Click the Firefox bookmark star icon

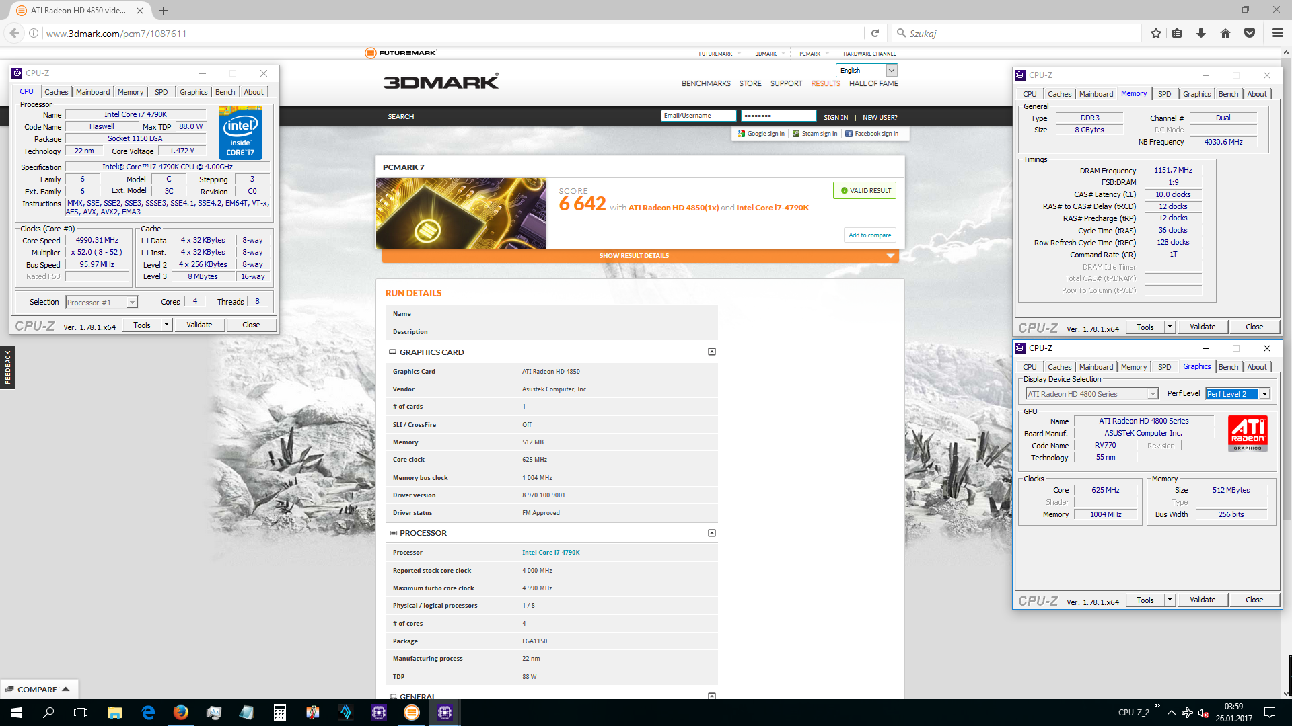tap(1156, 33)
